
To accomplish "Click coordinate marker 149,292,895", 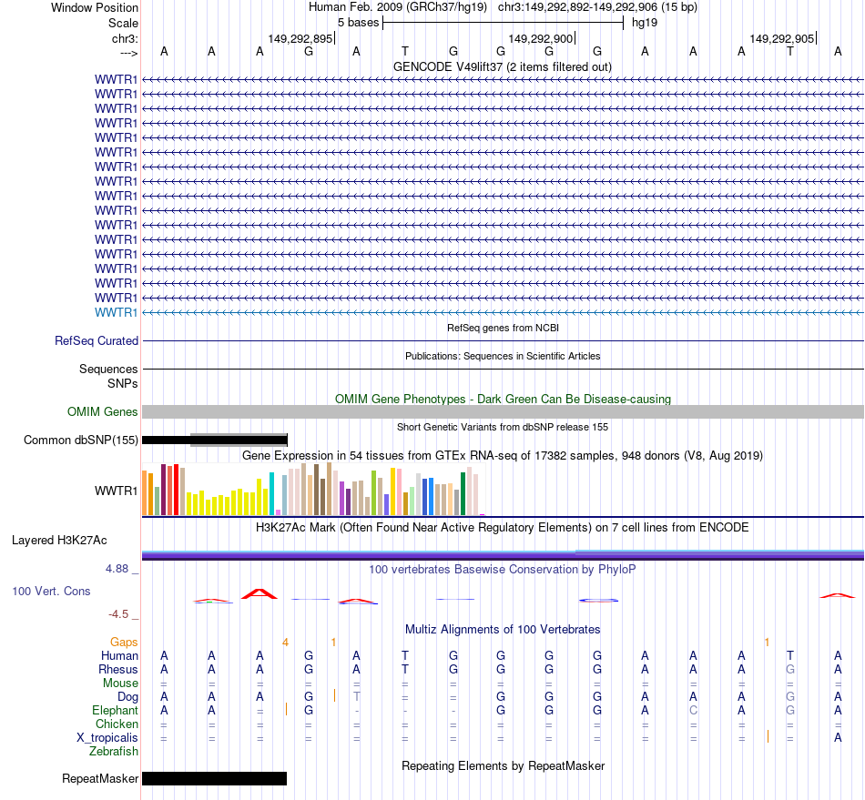I will [300, 38].
